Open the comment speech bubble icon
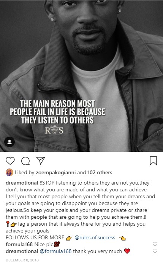Image resolution: width=163 pixels, height=269 pixels. click(25, 161)
